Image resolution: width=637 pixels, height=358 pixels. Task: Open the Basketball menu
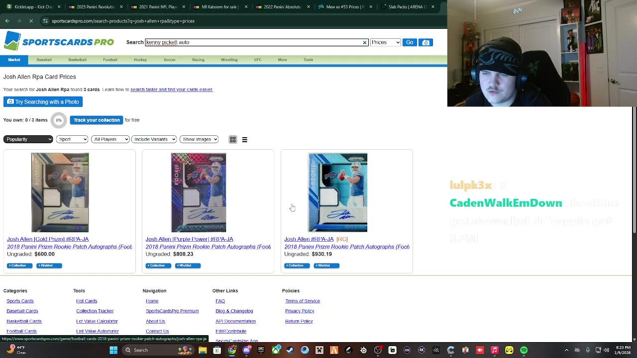coord(77,60)
